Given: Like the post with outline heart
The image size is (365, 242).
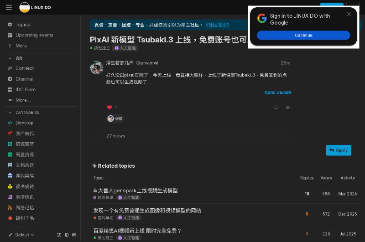Looking at the screenshot, I should pyautogui.click(x=276, y=108).
